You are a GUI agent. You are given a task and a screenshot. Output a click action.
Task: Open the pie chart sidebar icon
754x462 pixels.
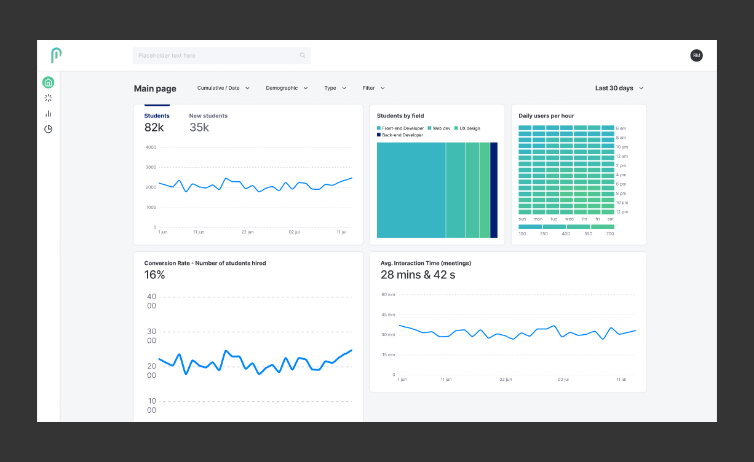(x=48, y=129)
